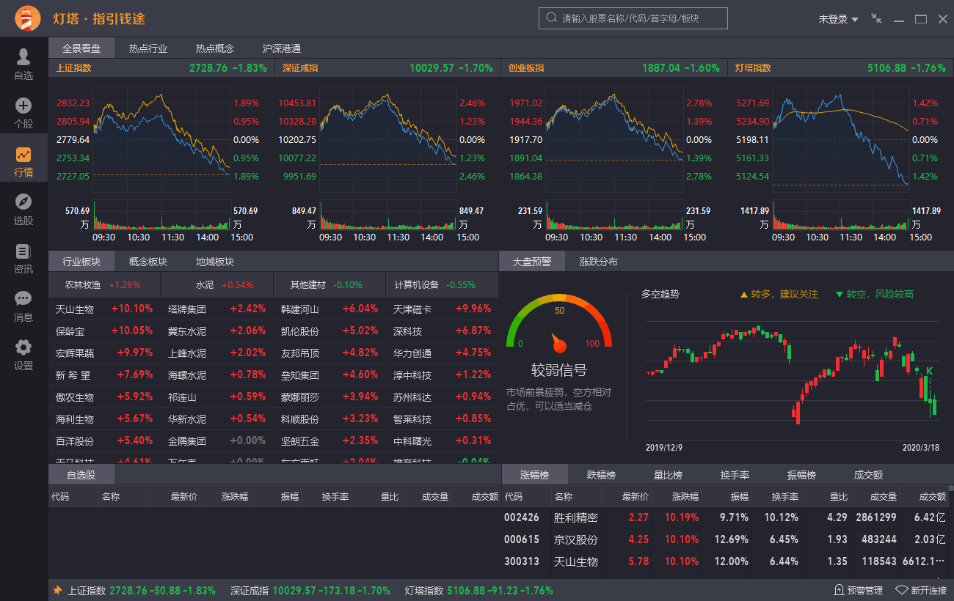Open 深证成指 index chart header

(387, 68)
